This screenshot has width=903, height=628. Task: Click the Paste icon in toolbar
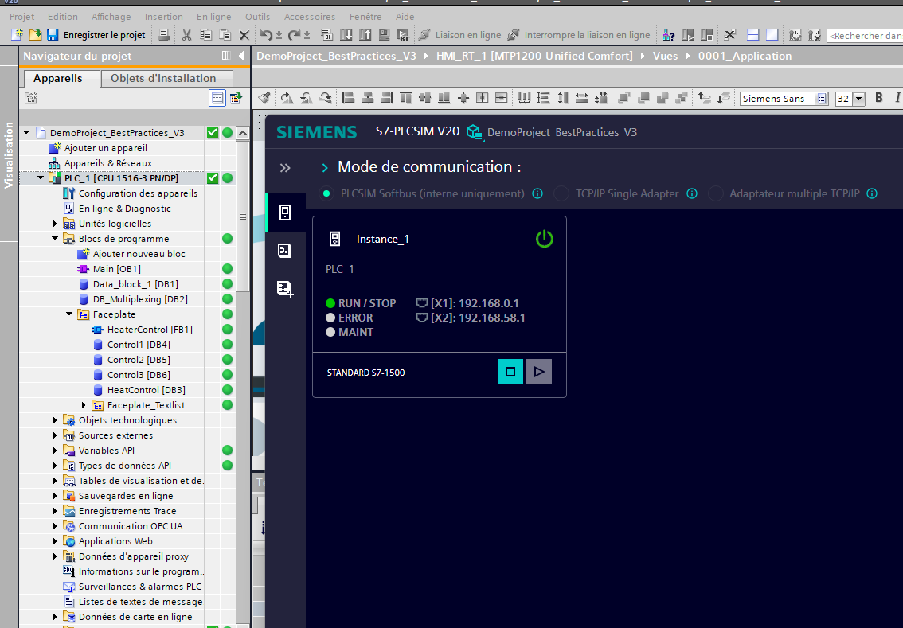click(225, 35)
